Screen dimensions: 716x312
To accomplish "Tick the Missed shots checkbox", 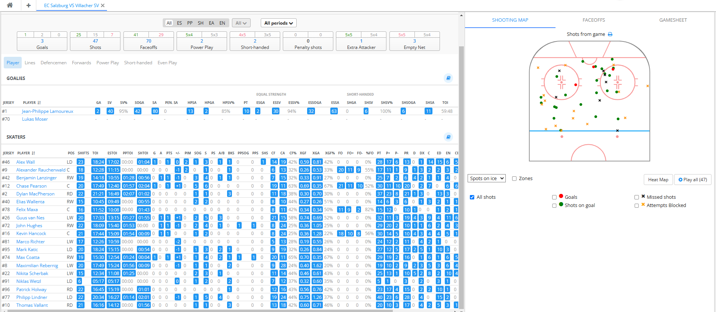I will pos(637,197).
